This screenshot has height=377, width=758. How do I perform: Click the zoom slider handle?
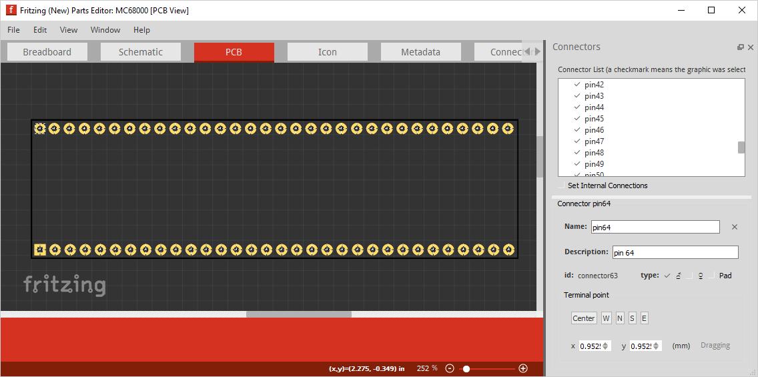[x=466, y=368]
